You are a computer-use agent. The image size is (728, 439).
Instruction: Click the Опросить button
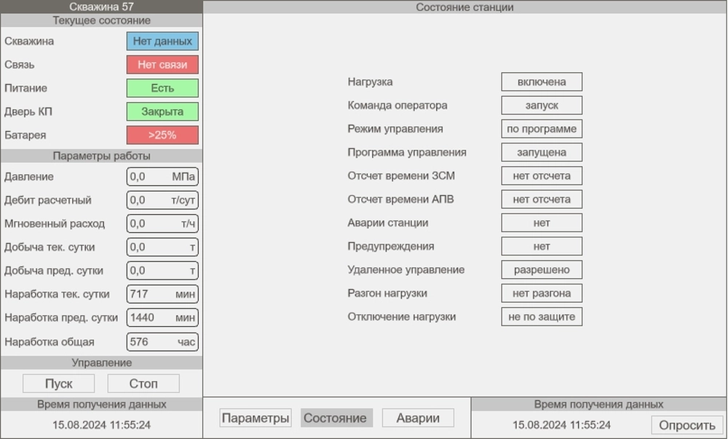point(687,425)
